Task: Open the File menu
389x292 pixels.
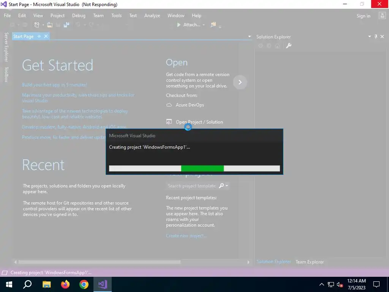Action: pos(7,15)
